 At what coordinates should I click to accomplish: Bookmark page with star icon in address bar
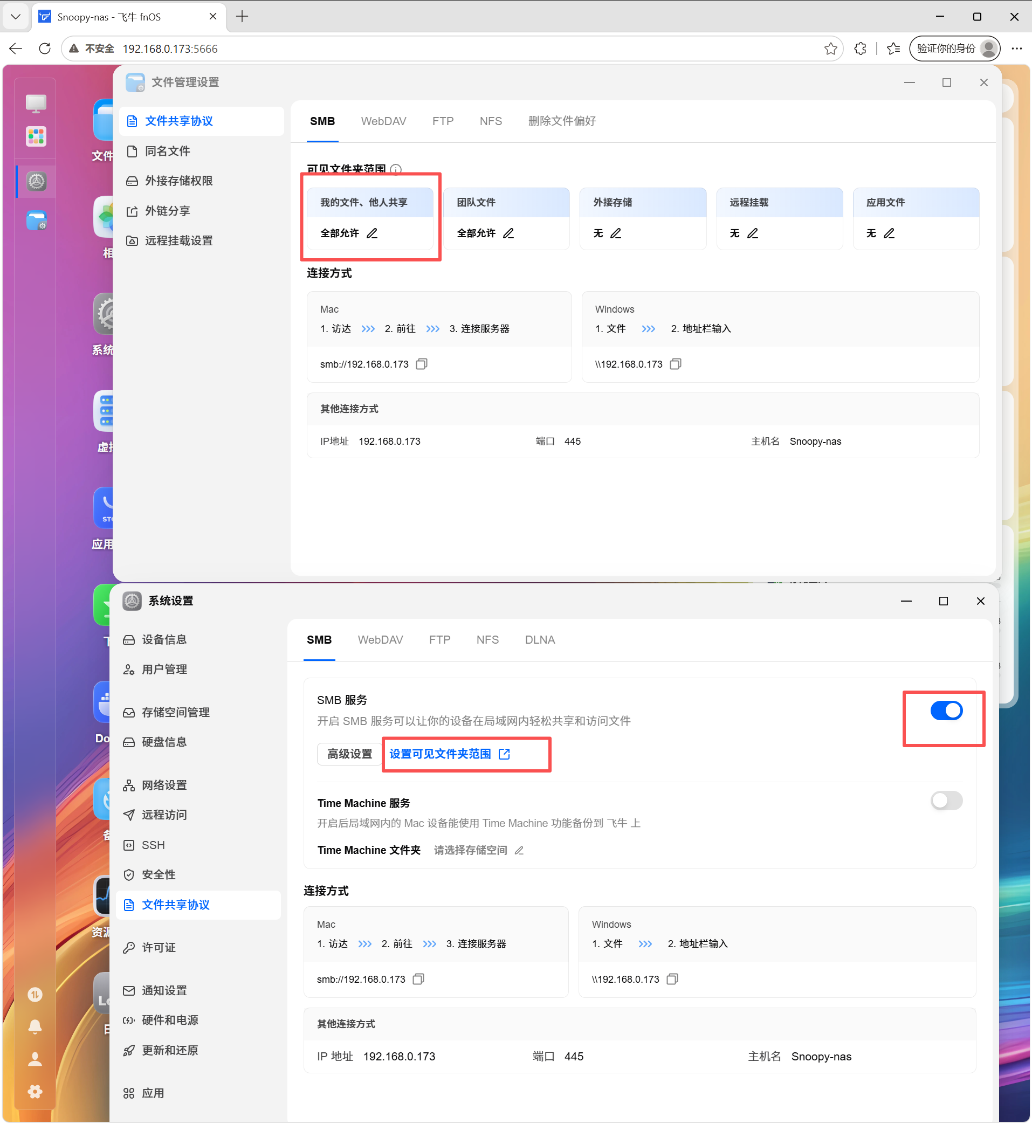[830, 49]
